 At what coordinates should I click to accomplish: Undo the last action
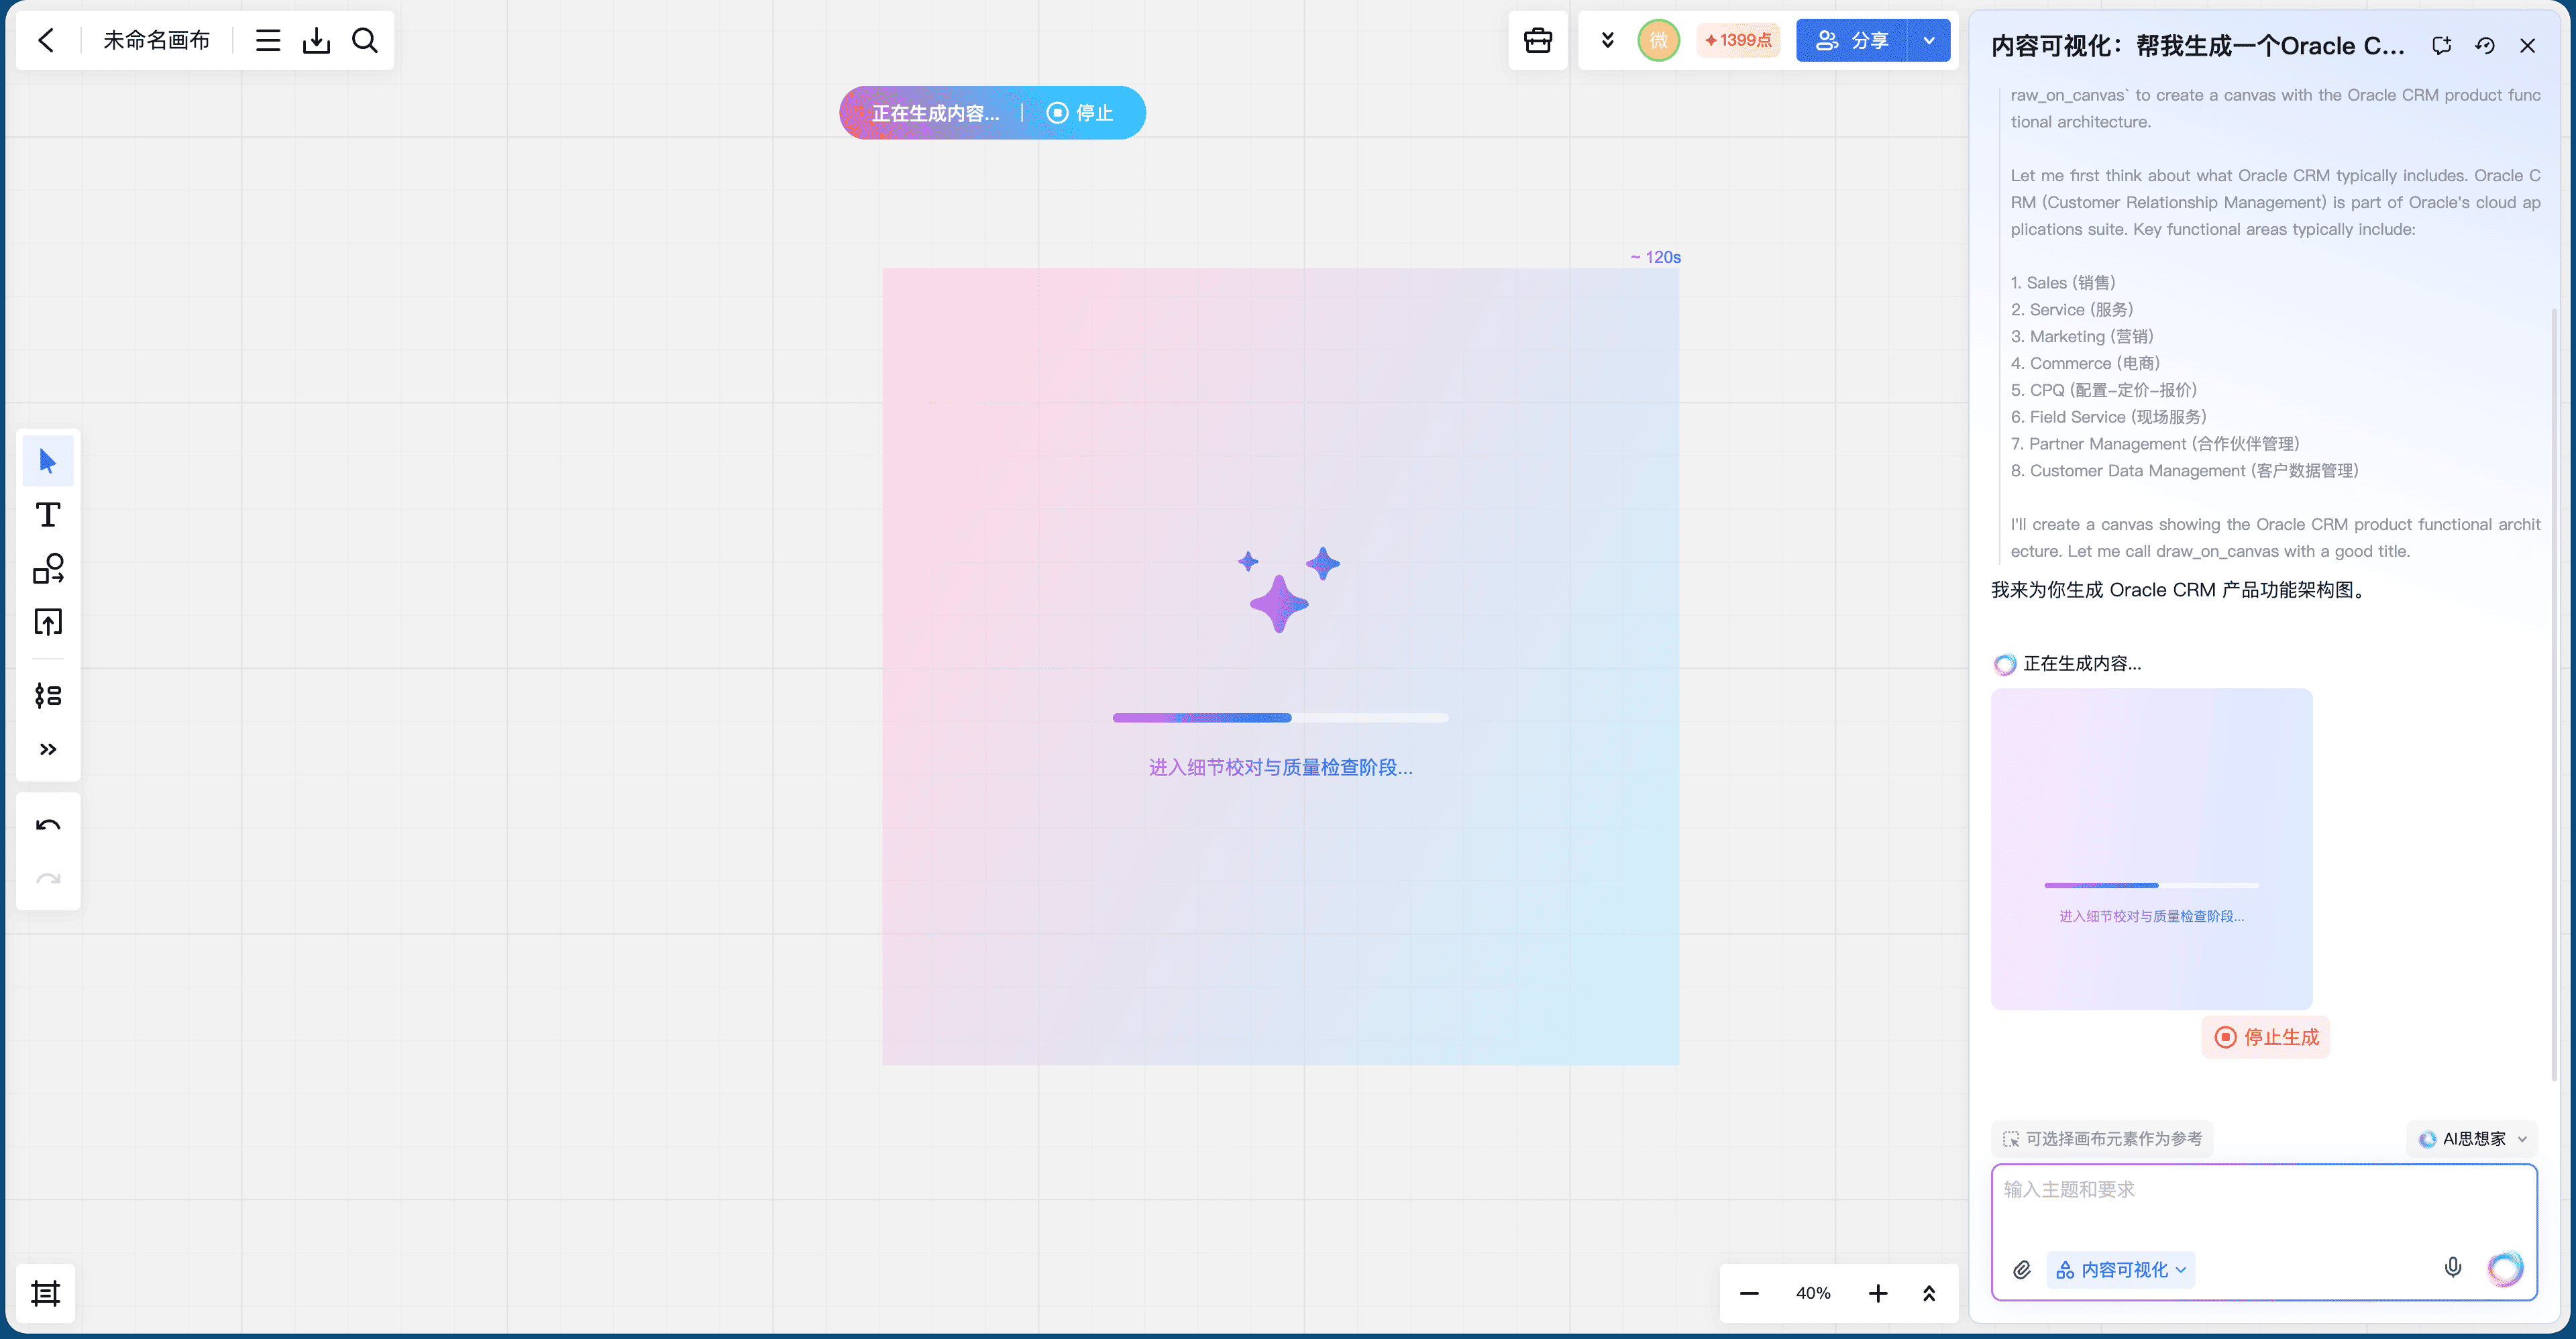48,825
